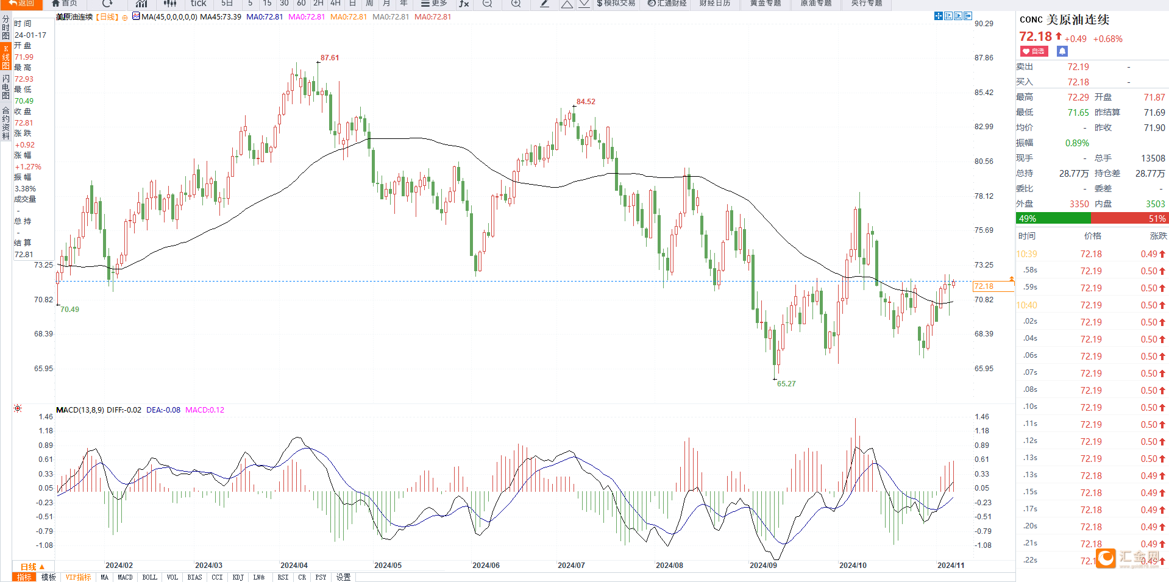Click the bell alert icon
This screenshot has height=582, width=1169.
click(1062, 52)
